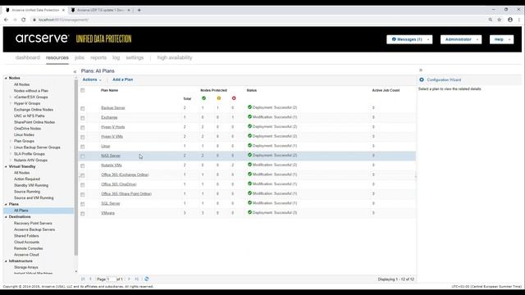525x295 pixels.
Task: Click the page number input field
Action: pos(112,279)
